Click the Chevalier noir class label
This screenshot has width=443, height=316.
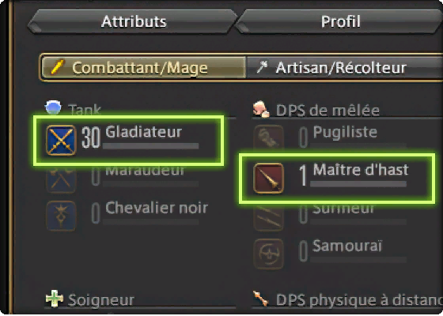click(157, 208)
